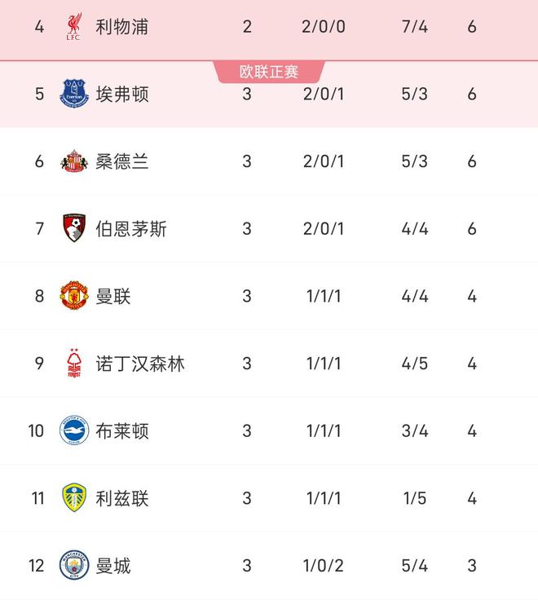Open team page for 埃弗顿
The image size is (538, 609).
point(122,94)
